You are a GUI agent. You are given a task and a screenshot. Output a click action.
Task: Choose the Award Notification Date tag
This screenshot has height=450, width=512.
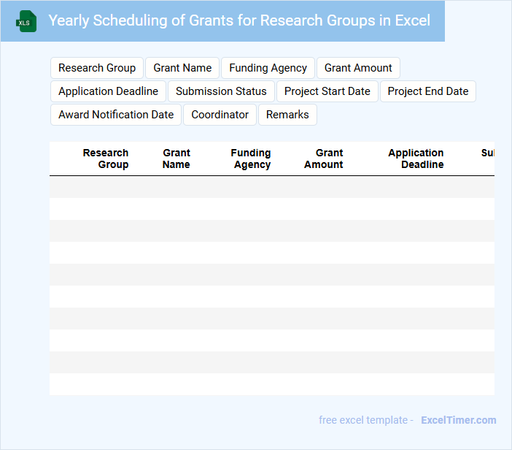click(x=116, y=115)
